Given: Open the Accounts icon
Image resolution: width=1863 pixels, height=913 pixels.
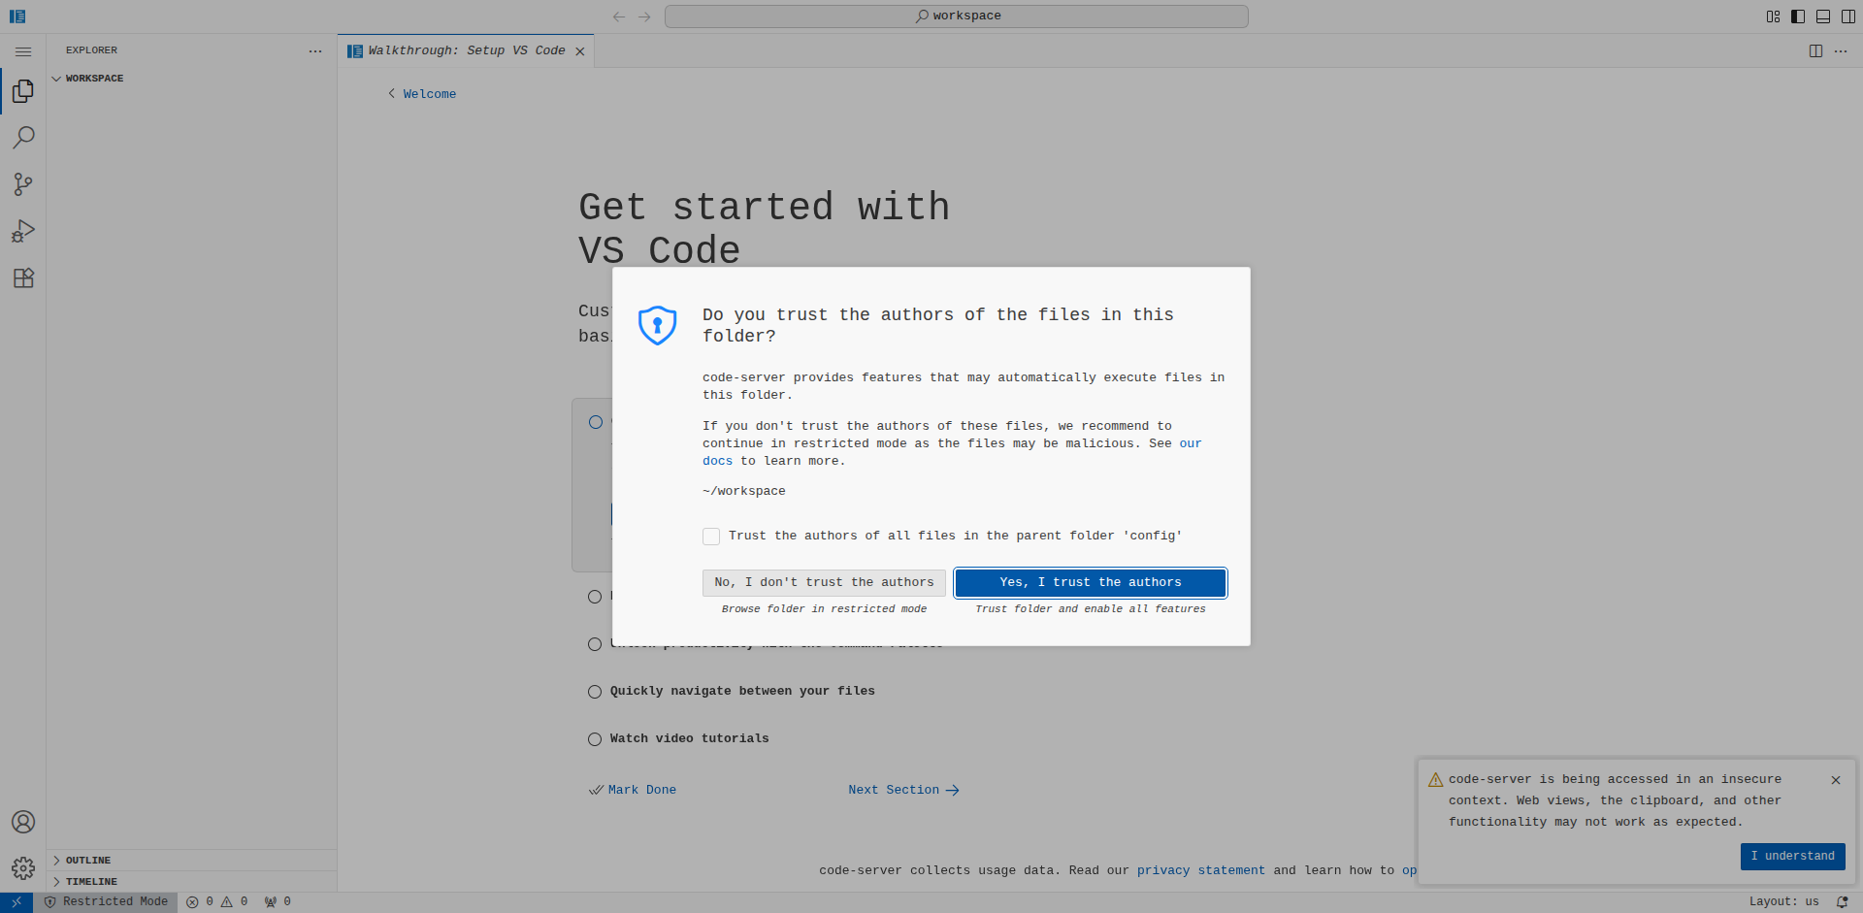Looking at the screenshot, I should [23, 822].
